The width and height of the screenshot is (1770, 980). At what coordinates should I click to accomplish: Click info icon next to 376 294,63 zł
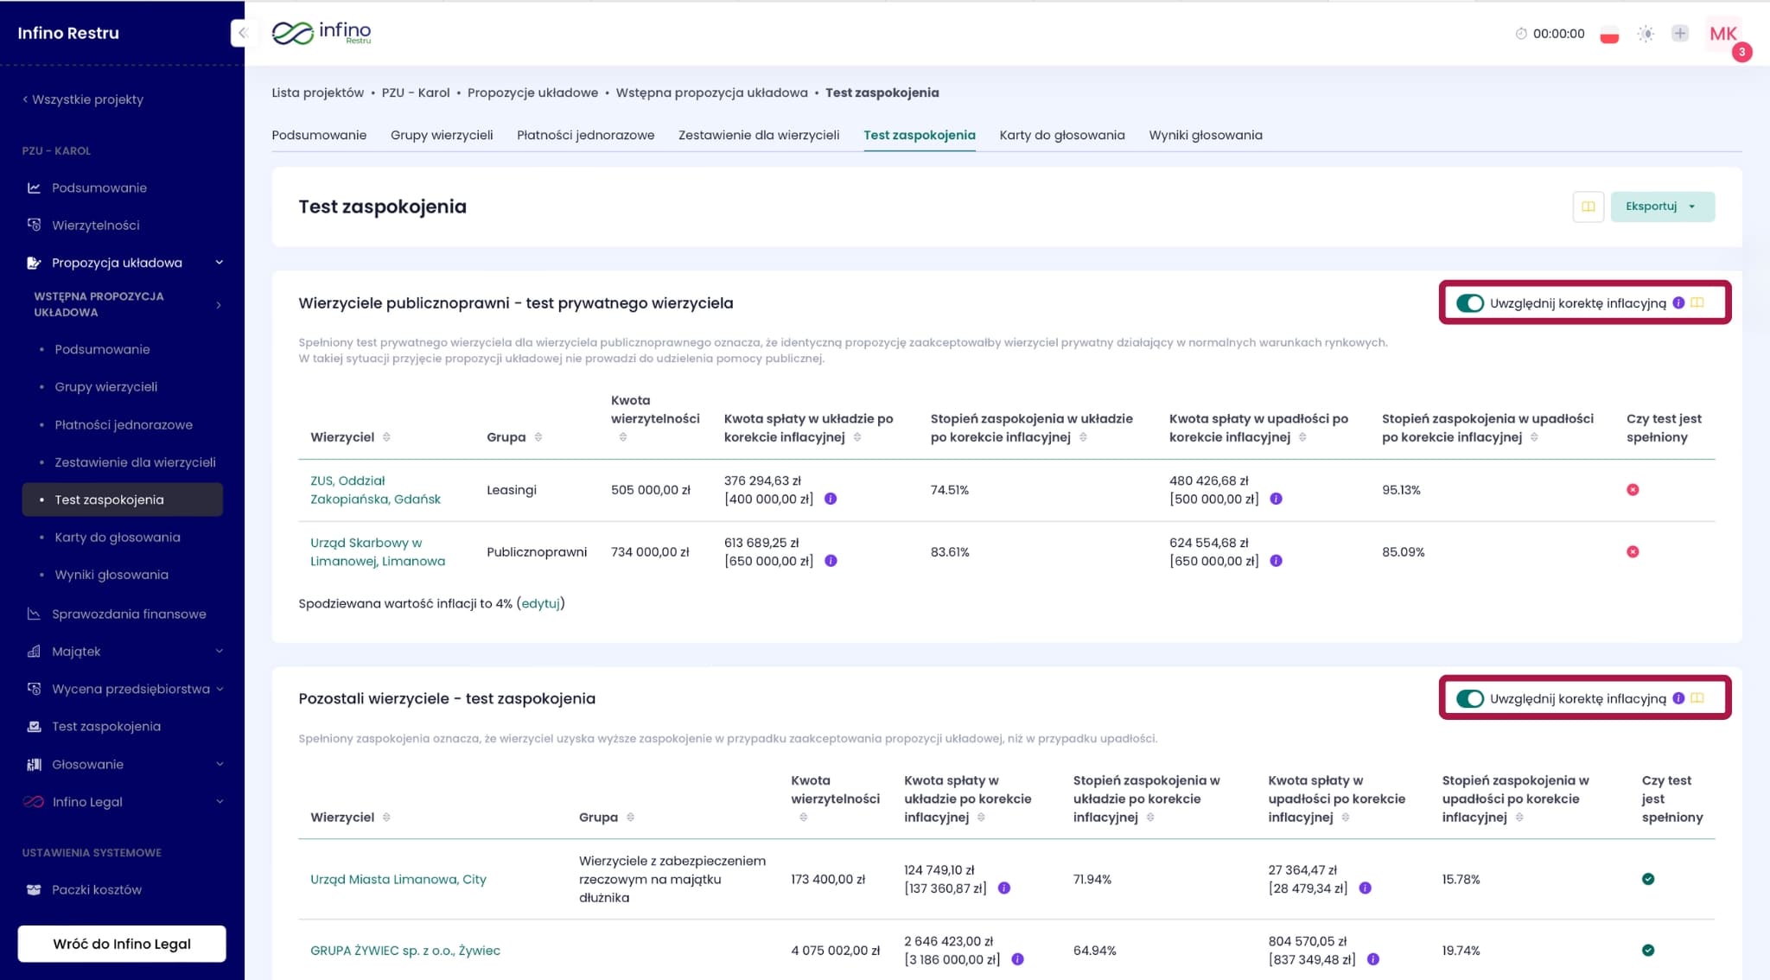(x=831, y=499)
